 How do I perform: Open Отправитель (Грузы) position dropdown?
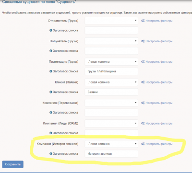coord(111,21)
